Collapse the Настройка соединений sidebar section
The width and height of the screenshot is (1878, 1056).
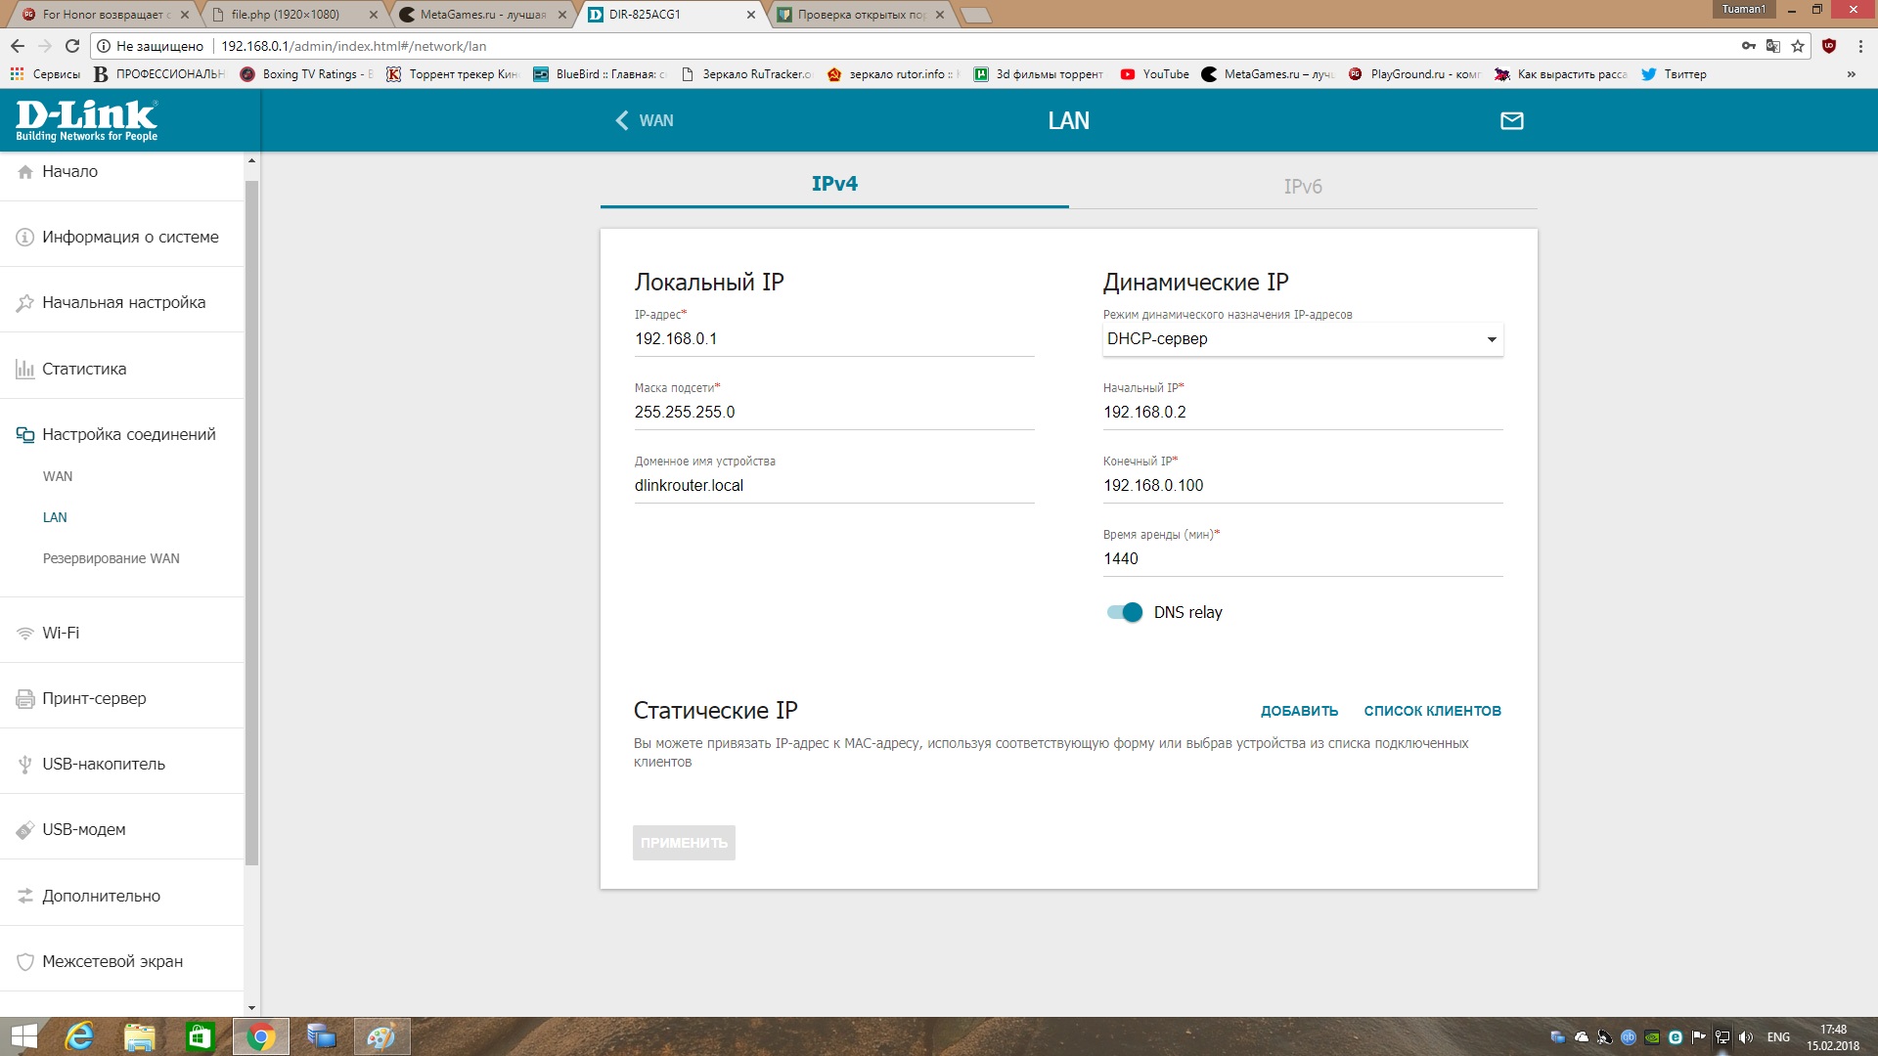(x=128, y=434)
